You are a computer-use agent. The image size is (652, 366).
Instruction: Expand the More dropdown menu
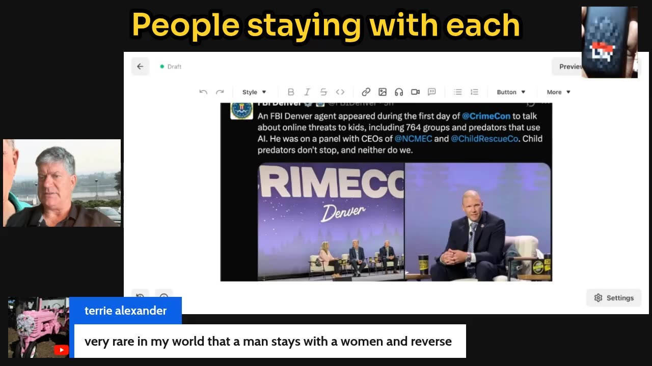coord(559,92)
